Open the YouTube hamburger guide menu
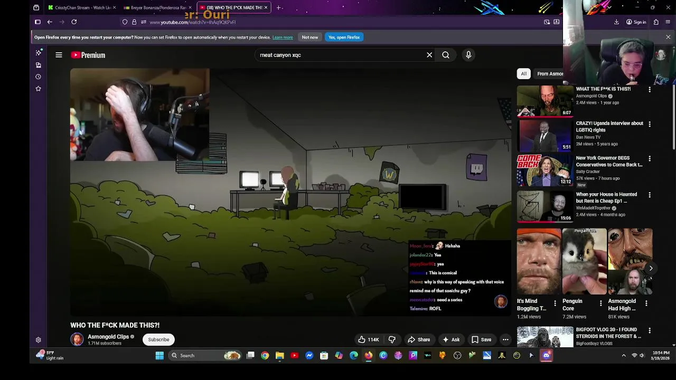 (x=59, y=55)
